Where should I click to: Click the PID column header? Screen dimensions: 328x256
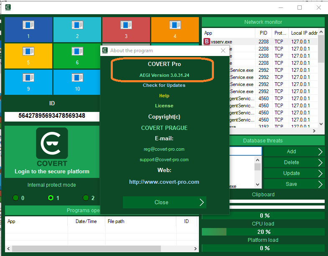coord(263,33)
